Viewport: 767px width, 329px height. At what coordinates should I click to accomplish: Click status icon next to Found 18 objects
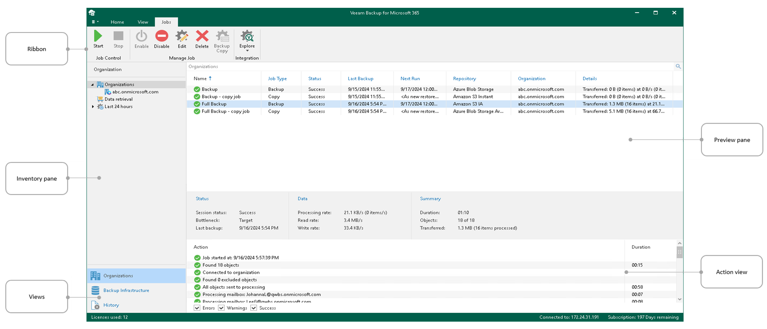click(x=197, y=265)
